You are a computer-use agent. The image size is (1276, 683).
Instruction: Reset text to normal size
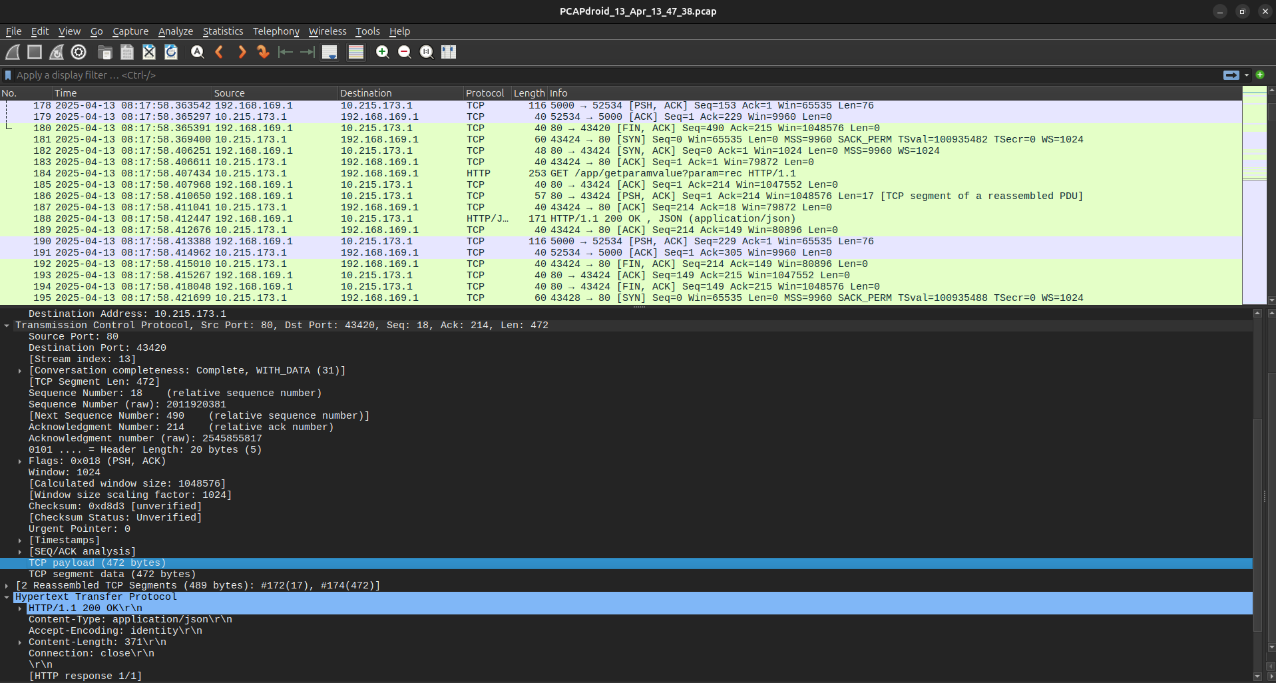pyautogui.click(x=427, y=52)
